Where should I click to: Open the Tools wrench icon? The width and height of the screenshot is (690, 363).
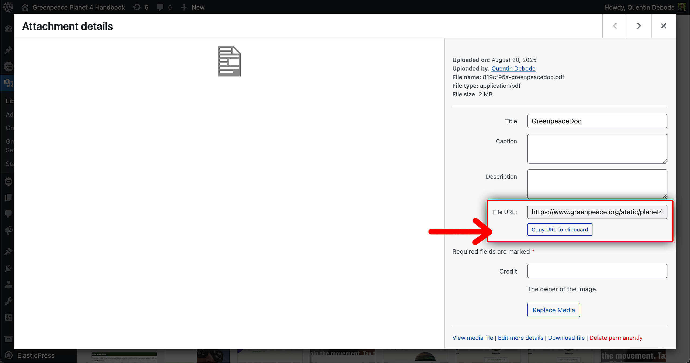click(8, 301)
